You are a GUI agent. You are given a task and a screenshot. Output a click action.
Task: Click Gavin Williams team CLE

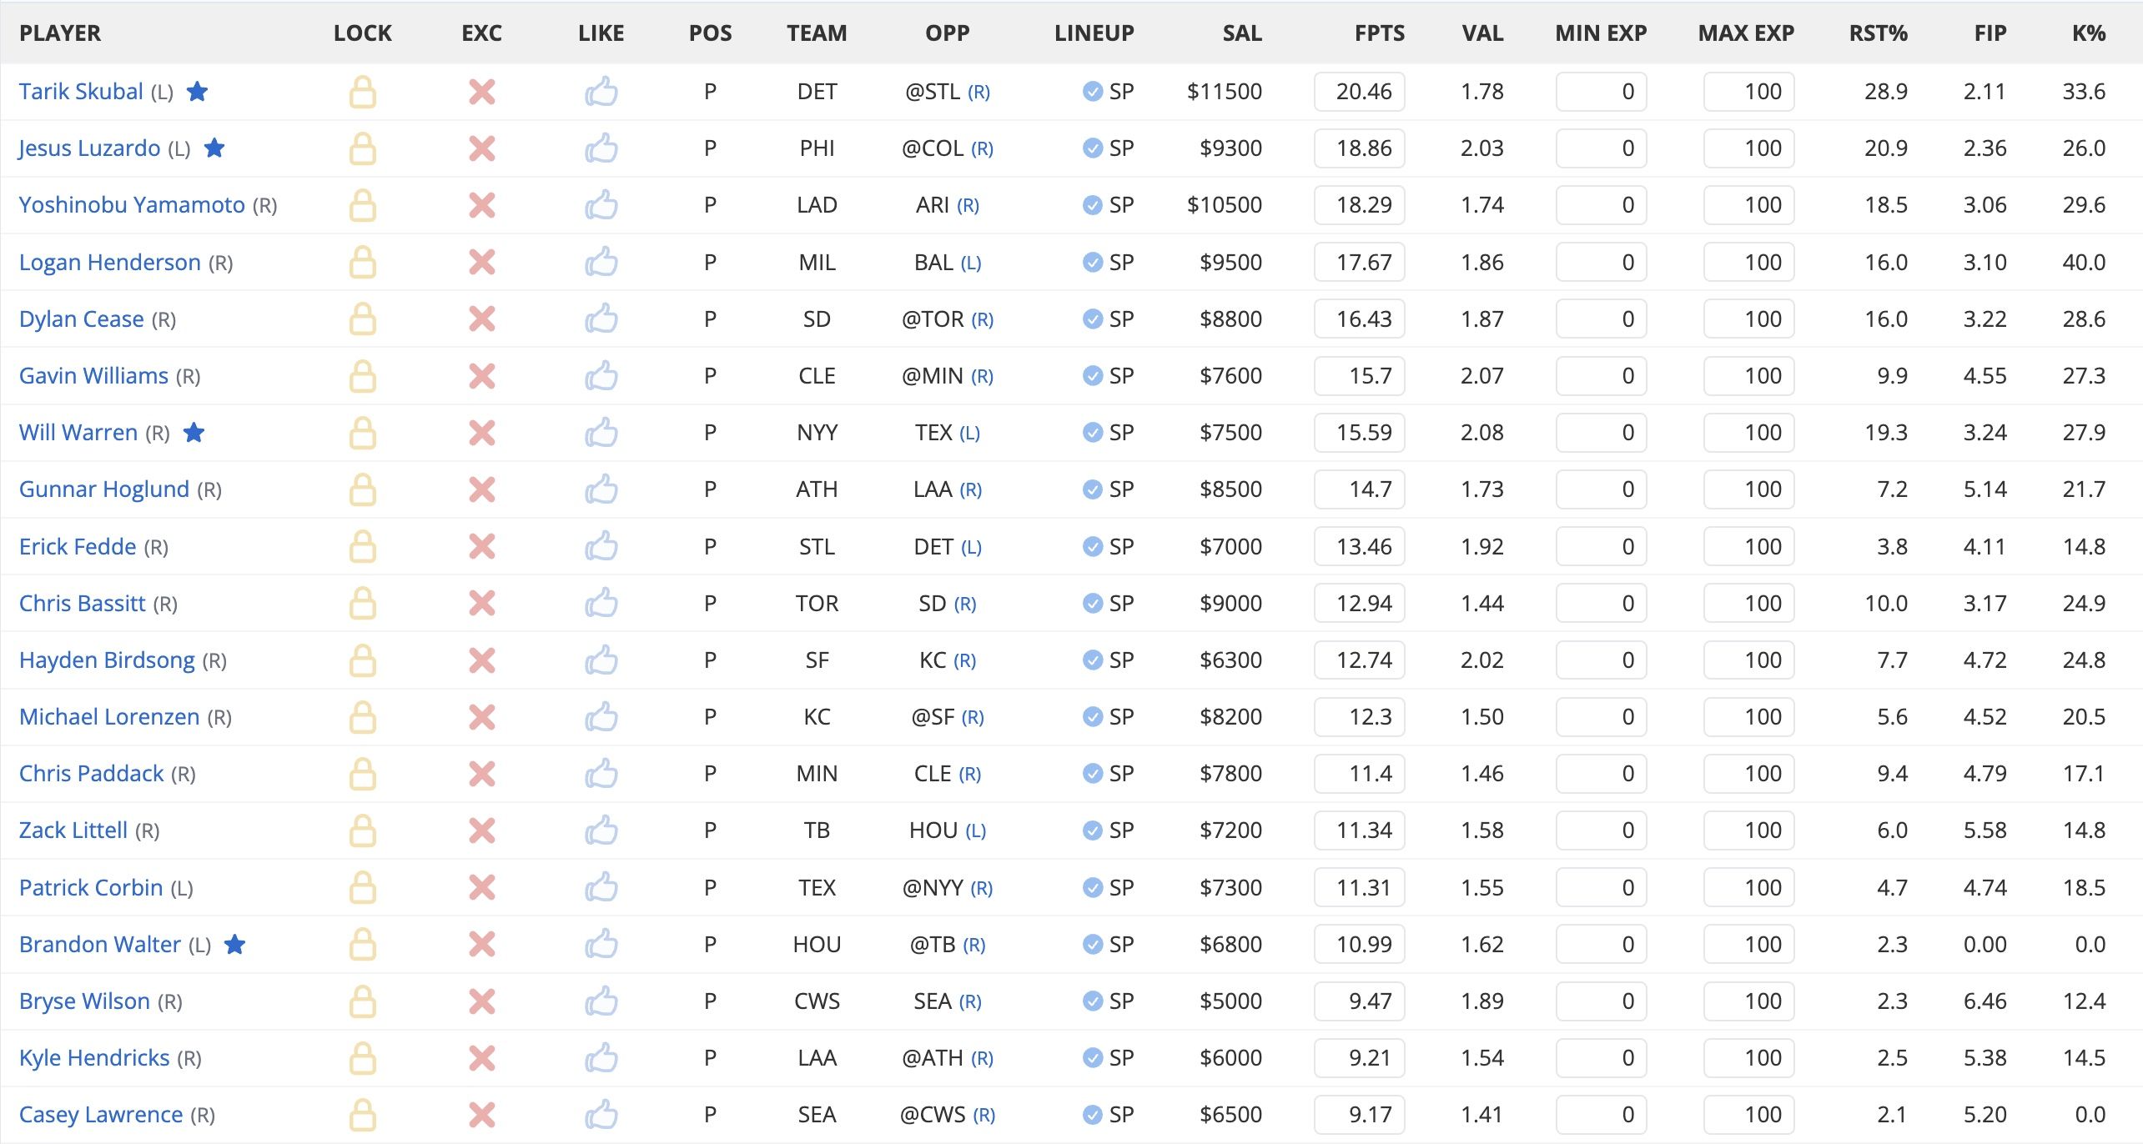point(817,376)
